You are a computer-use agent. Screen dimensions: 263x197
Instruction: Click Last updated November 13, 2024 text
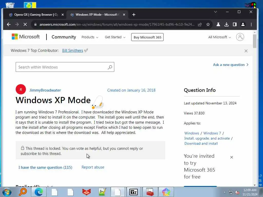pyautogui.click(x=210, y=103)
